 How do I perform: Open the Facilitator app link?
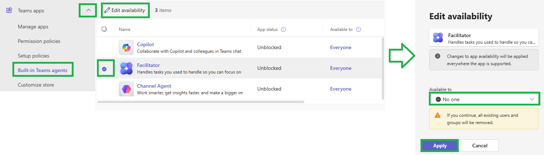click(x=148, y=65)
